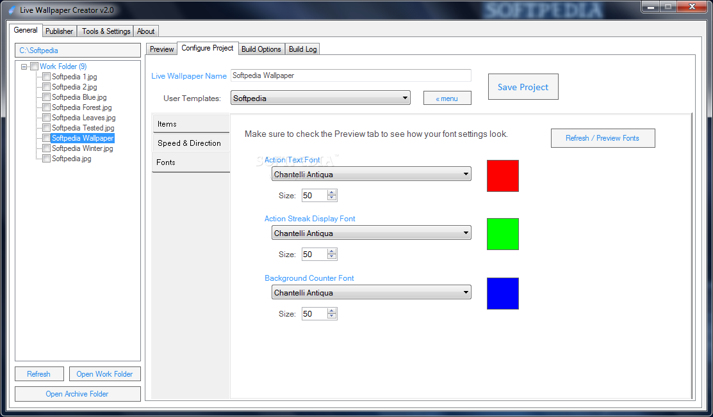The image size is (713, 417).
Task: Close the Live Wallpaper Creator window
Action: click(692, 7)
